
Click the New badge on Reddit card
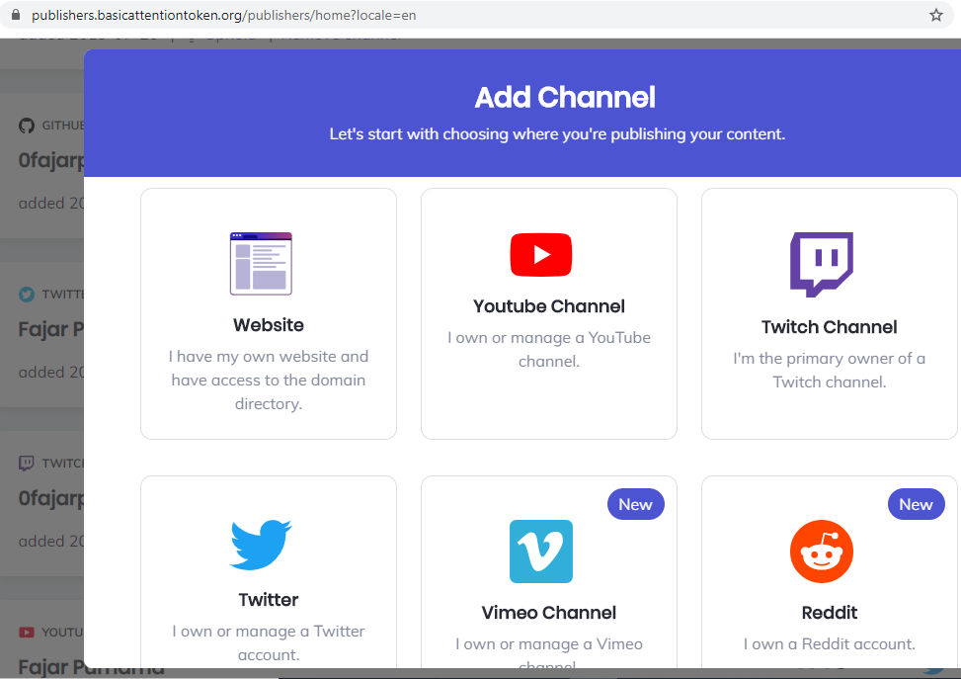917,504
